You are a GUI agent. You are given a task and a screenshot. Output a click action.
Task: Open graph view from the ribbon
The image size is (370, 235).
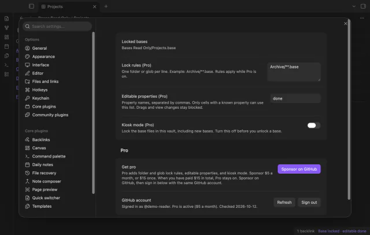(x=6, y=28)
